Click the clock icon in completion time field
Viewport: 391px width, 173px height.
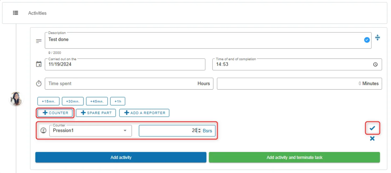tap(375, 64)
